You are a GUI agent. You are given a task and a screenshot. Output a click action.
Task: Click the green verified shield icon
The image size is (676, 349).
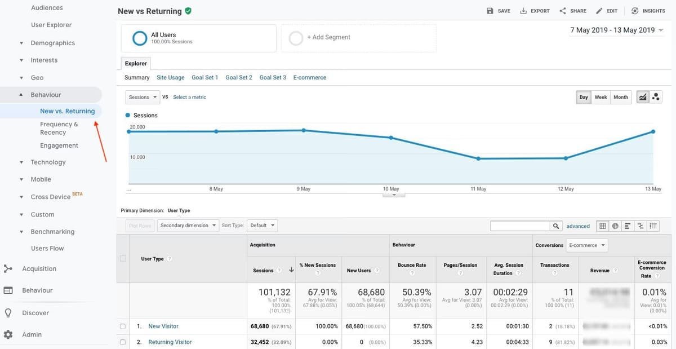188,11
